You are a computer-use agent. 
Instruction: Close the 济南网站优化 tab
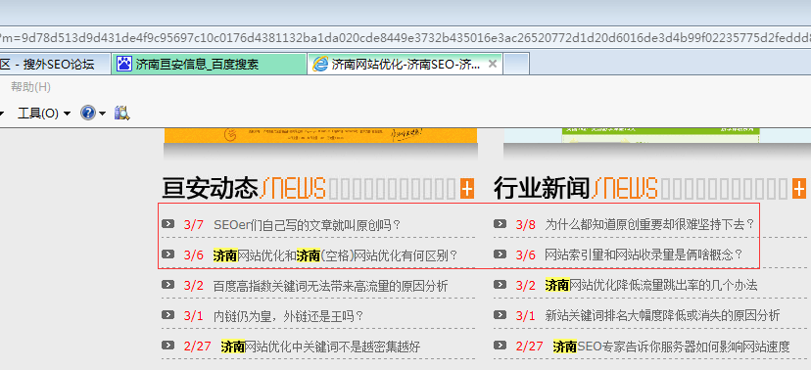(x=493, y=64)
